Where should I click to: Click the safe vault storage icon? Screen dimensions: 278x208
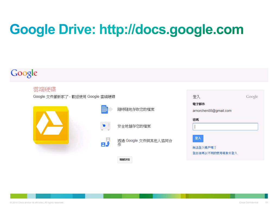pos(106,126)
